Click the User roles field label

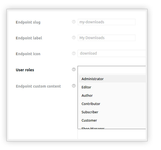pos(25,70)
